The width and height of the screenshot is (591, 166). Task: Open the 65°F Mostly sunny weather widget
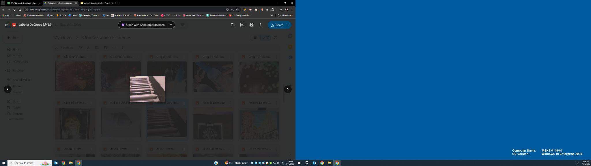tap(236, 163)
